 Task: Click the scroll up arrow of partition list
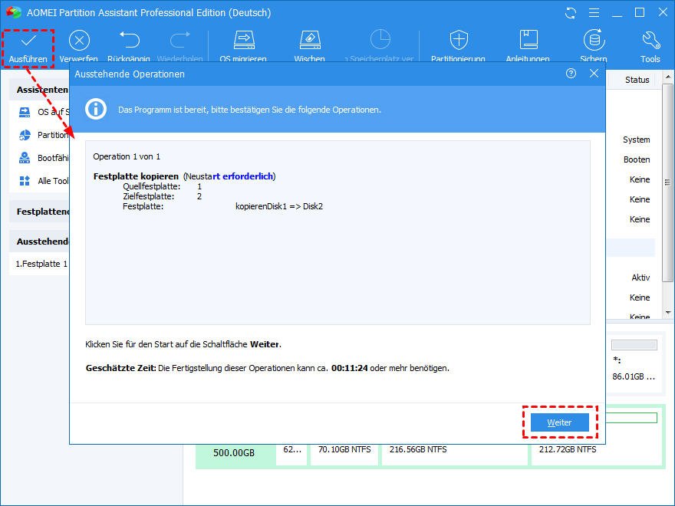(x=667, y=77)
